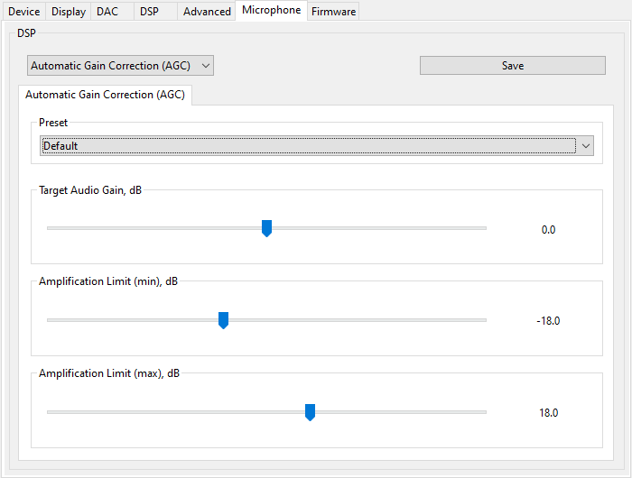Click the Amplification Limit (max) slider handle
Viewport: 632px width, 478px height.
(310, 412)
